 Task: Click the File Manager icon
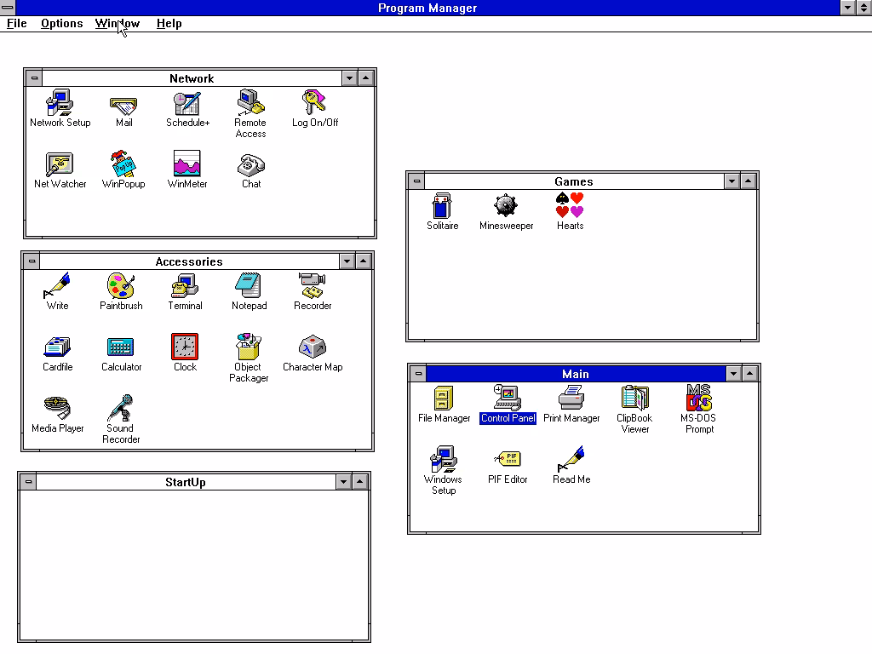pyautogui.click(x=444, y=399)
